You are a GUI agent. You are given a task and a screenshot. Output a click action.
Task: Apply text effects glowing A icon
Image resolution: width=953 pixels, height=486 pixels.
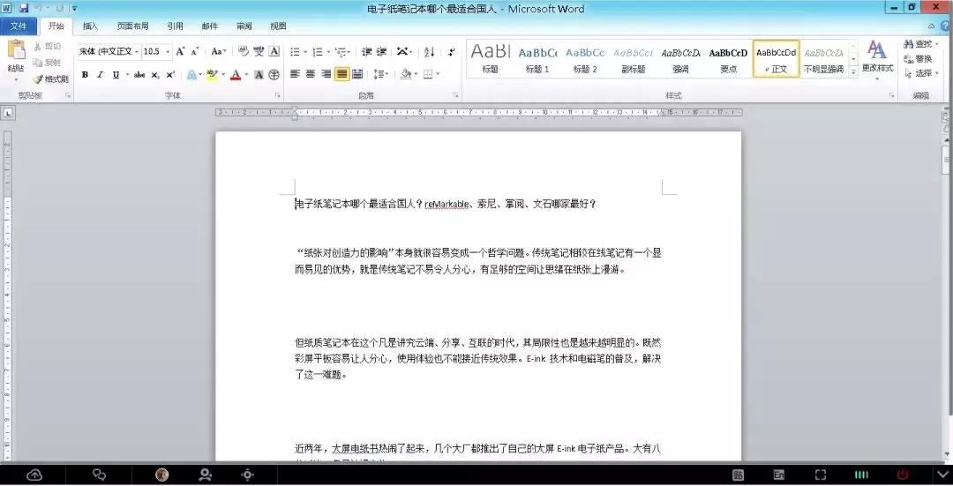pos(191,75)
